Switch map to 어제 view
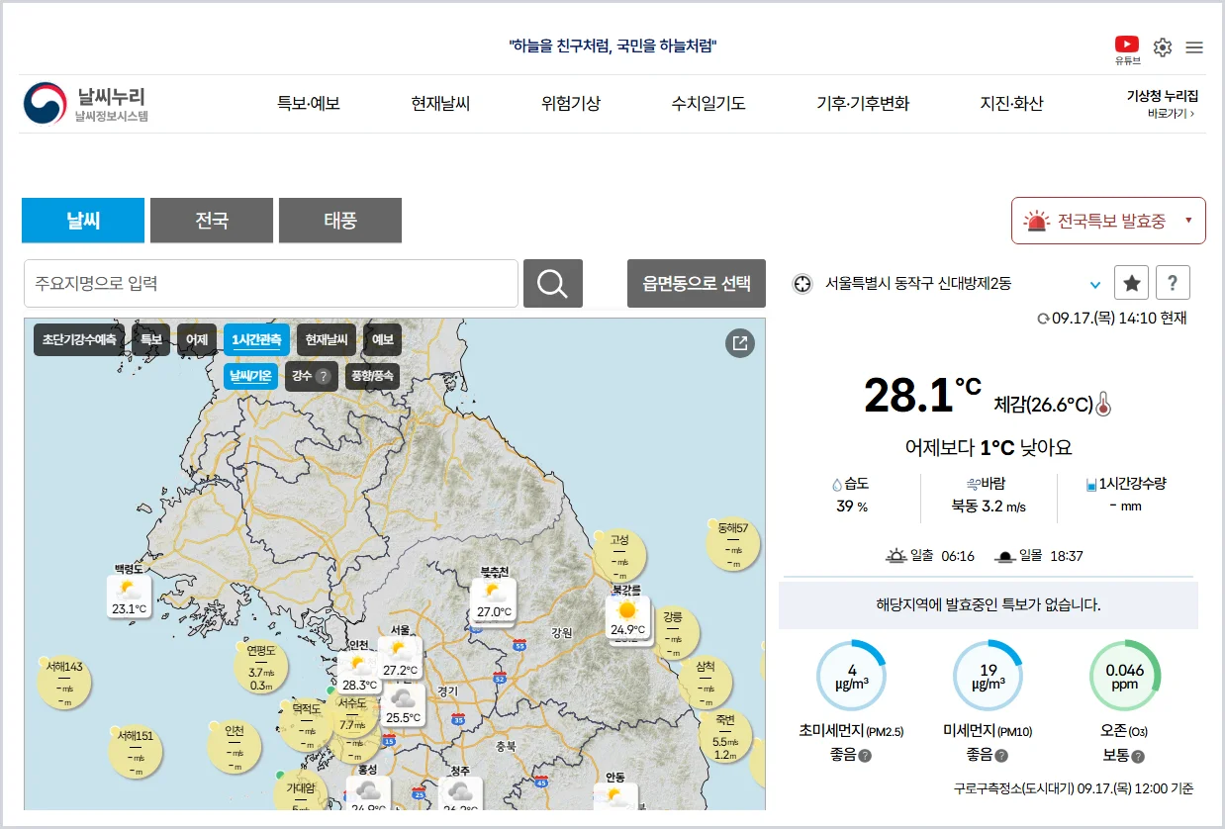1225x829 pixels. point(197,340)
